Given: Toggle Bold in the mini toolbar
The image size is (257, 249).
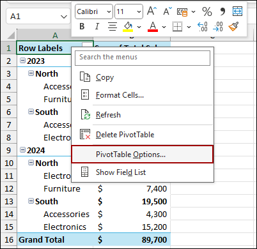Looking at the screenshot, I should tap(82, 27).
